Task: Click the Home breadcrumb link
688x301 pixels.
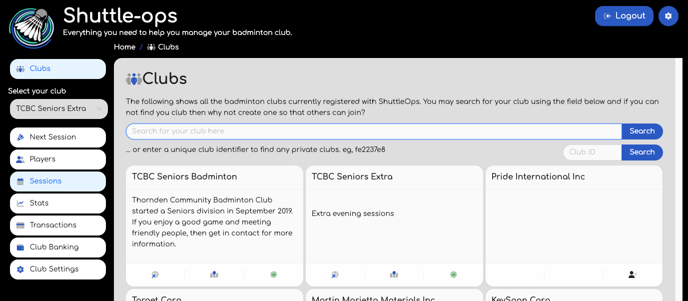Action: (124, 47)
